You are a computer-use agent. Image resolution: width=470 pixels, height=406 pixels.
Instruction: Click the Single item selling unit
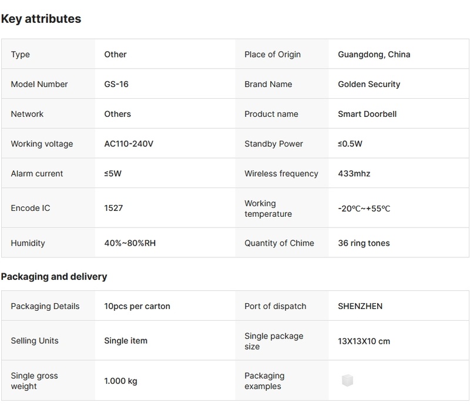pyautogui.click(x=126, y=341)
